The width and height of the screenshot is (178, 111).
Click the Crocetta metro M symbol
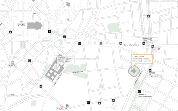pyautogui.click(x=62, y=106)
